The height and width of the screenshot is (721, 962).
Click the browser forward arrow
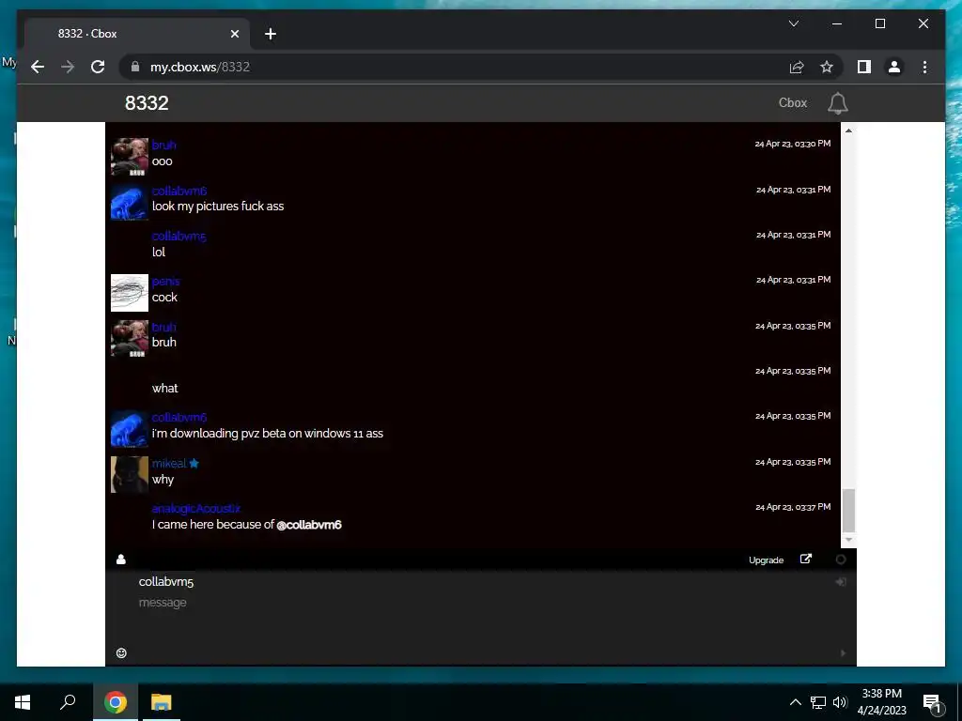(x=68, y=67)
